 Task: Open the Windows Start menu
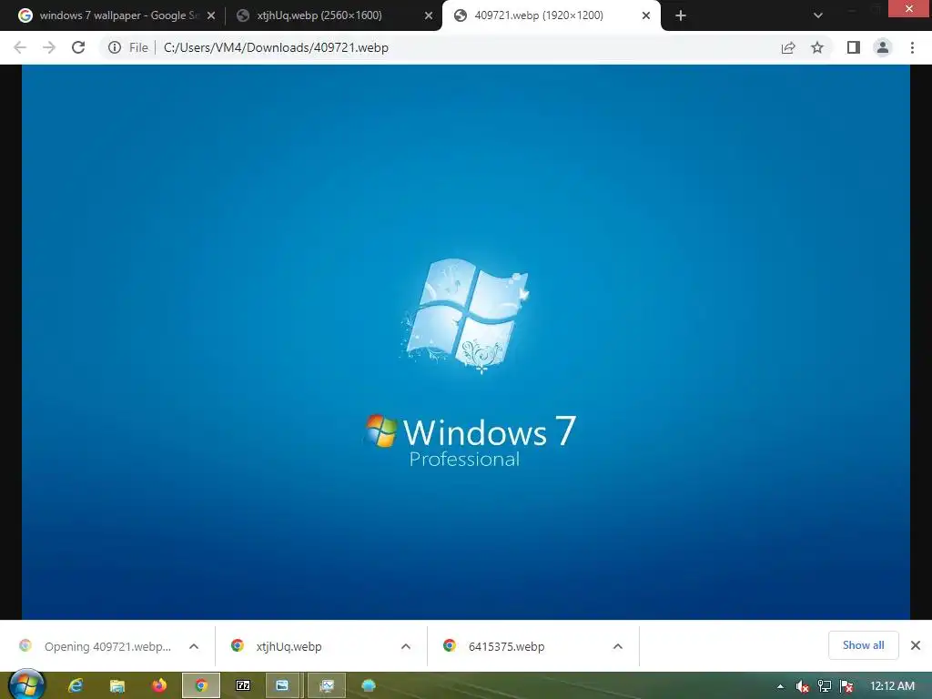click(x=26, y=684)
